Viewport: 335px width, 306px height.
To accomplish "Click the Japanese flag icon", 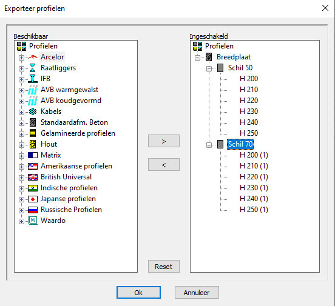I will (x=33, y=199).
